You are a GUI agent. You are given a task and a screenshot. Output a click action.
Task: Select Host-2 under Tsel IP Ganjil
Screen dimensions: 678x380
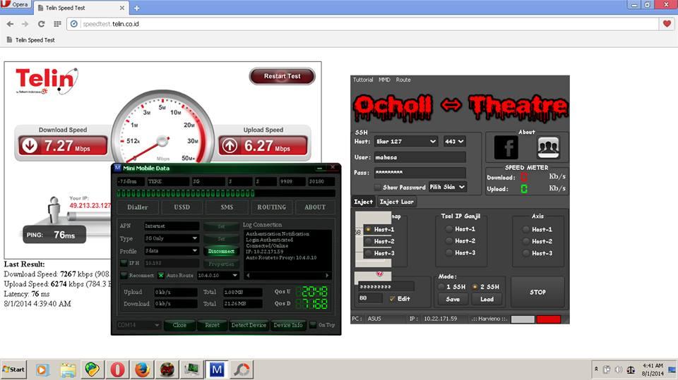(x=449, y=241)
